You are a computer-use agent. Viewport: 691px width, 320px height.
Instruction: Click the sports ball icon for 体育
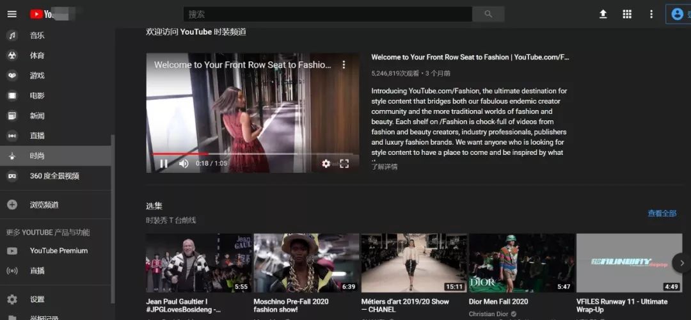pyautogui.click(x=12, y=56)
